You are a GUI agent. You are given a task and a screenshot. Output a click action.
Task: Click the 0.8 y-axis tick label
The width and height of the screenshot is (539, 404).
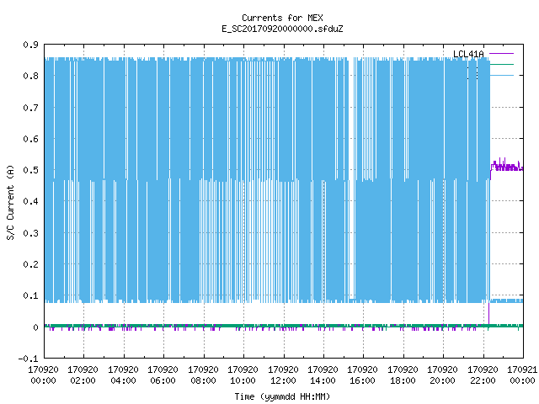click(x=30, y=76)
